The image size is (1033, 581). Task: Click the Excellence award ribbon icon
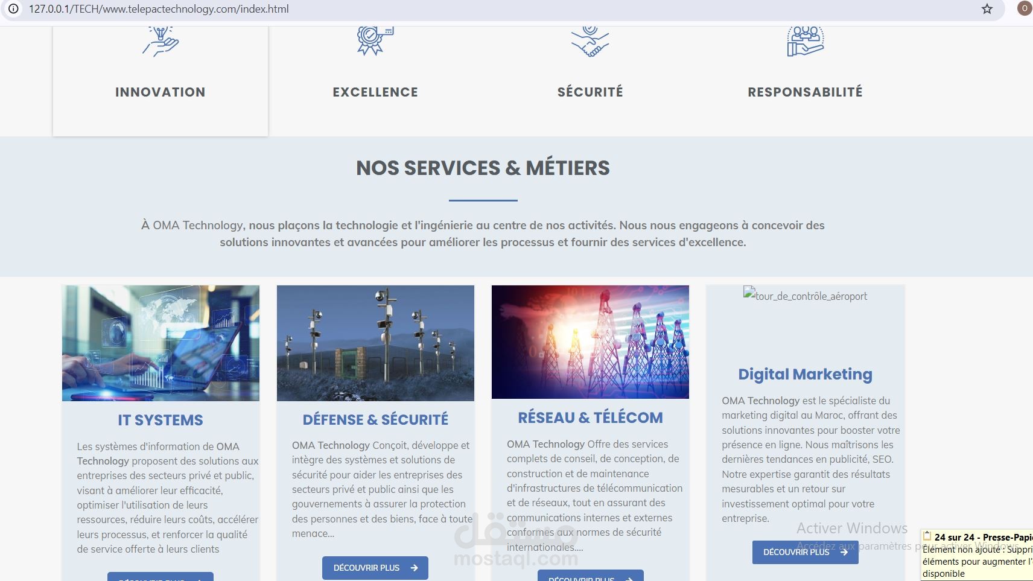pyautogui.click(x=375, y=41)
